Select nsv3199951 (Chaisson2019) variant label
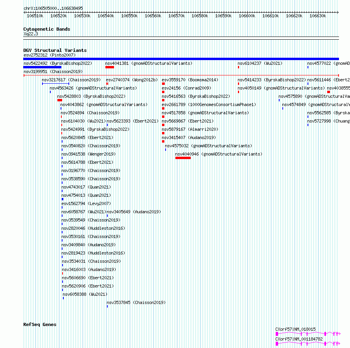350x348 pixels. tap(53, 71)
